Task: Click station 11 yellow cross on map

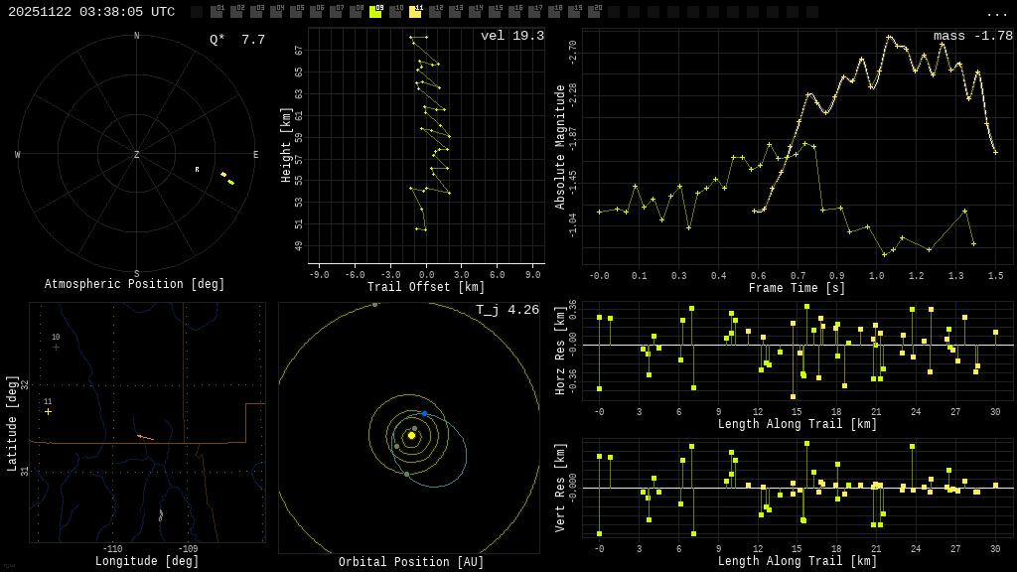Action: pyautogui.click(x=48, y=411)
